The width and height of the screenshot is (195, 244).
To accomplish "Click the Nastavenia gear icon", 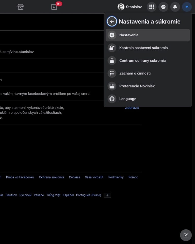I will 112,35.
